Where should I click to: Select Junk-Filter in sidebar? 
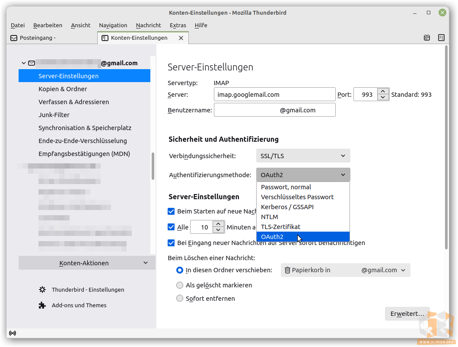point(84,115)
